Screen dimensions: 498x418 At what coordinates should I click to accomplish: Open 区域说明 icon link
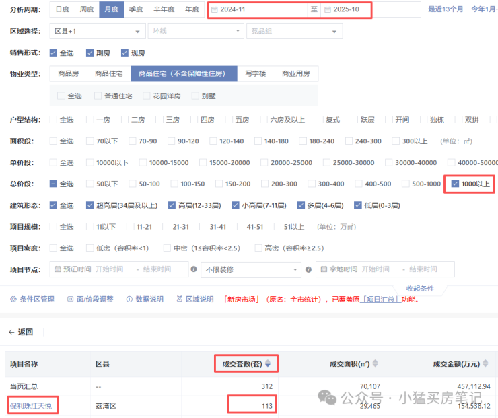coord(178,299)
